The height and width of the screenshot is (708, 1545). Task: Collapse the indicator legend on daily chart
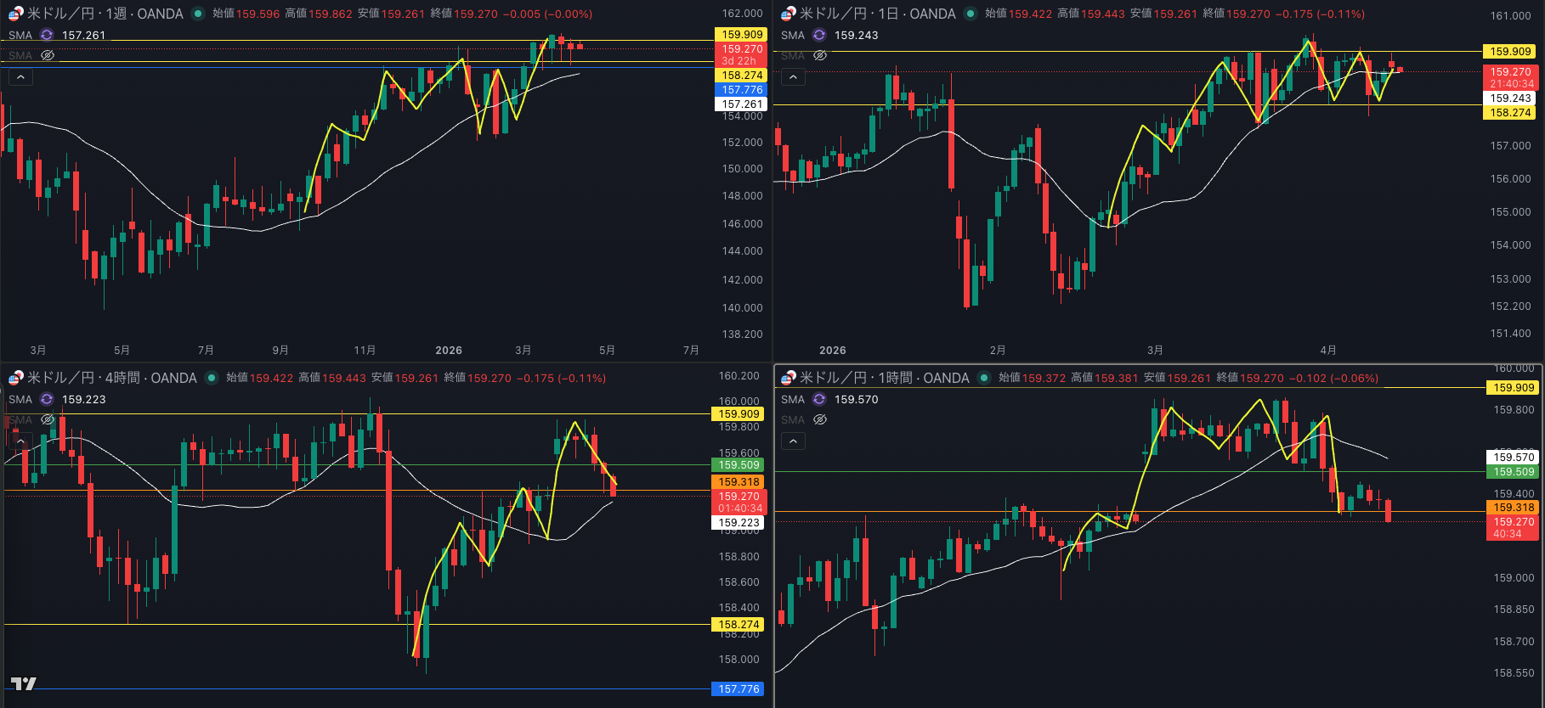(793, 77)
